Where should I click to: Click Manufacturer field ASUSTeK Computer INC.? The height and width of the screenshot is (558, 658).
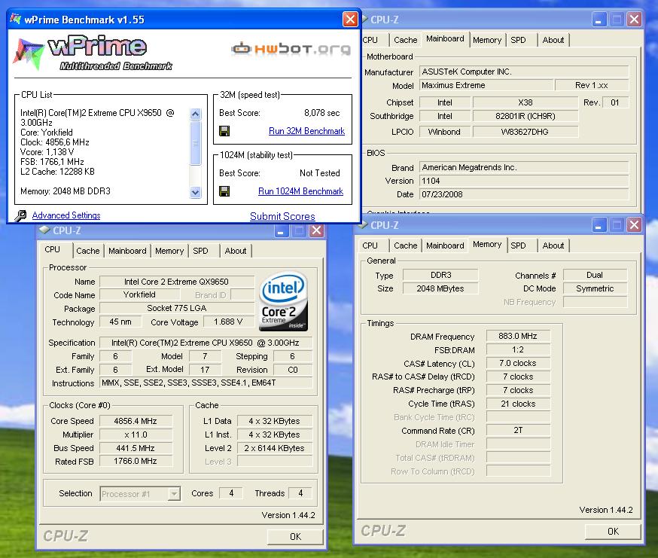(x=524, y=72)
